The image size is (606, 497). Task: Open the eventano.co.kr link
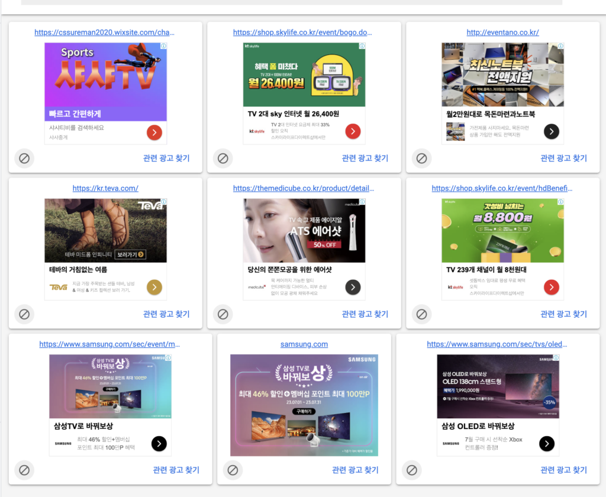[x=503, y=33]
